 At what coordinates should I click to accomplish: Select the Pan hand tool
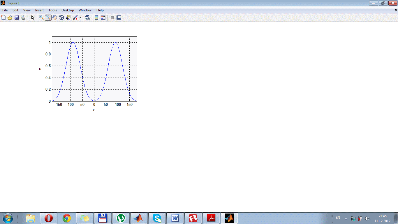click(55, 18)
